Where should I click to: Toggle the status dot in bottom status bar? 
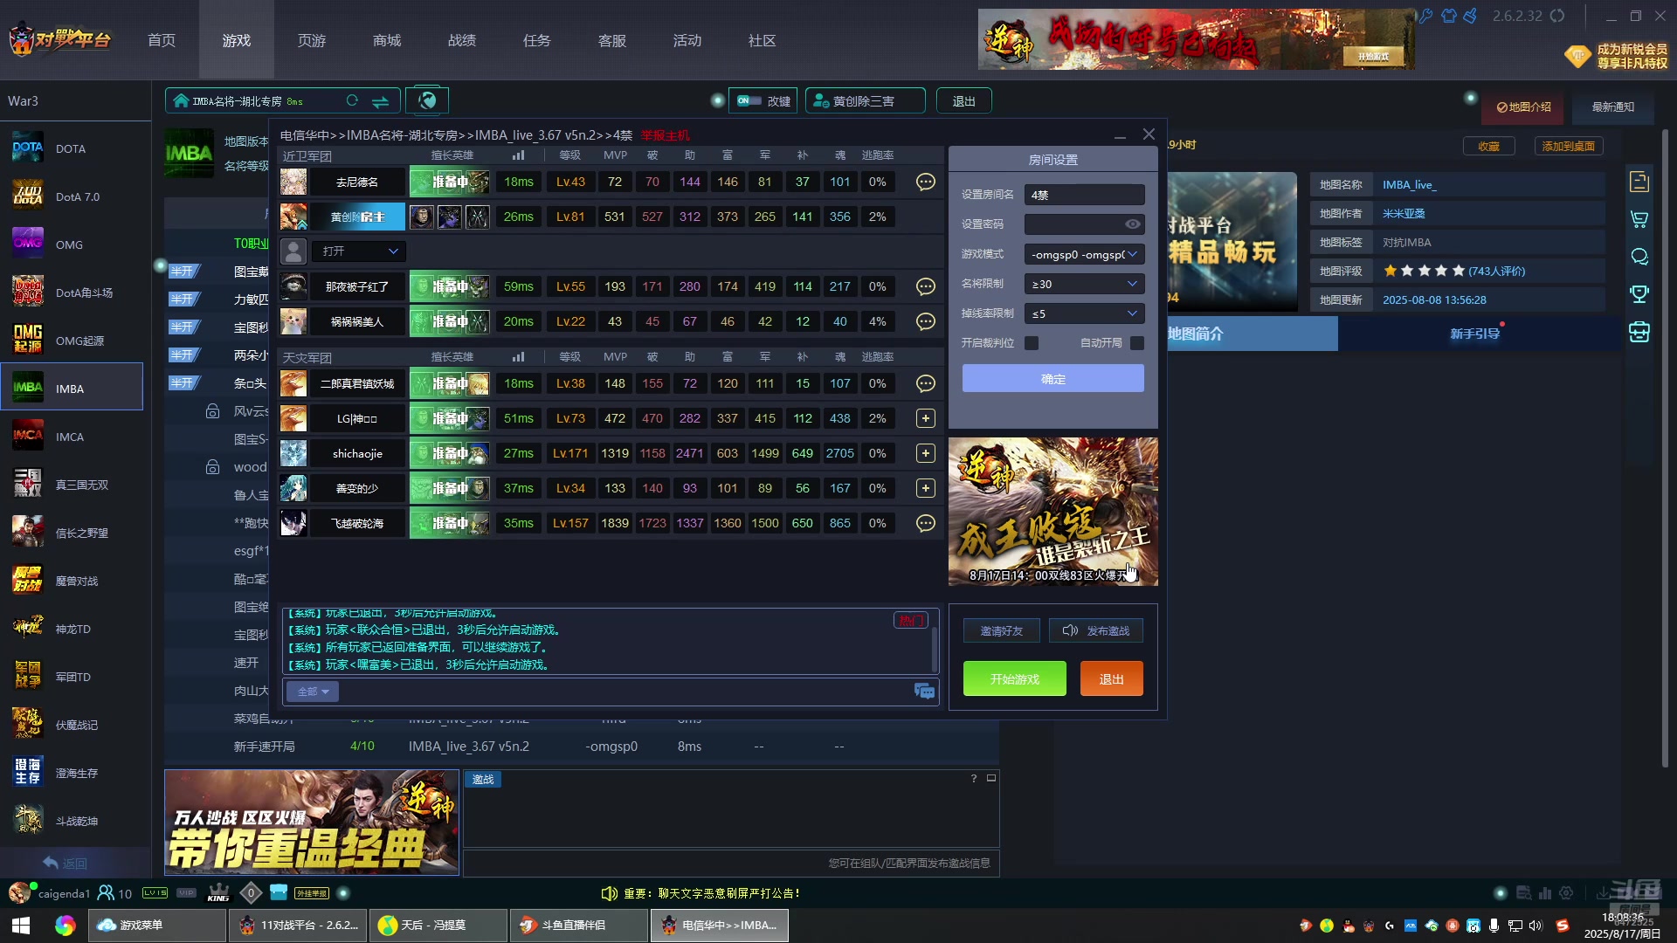click(343, 893)
